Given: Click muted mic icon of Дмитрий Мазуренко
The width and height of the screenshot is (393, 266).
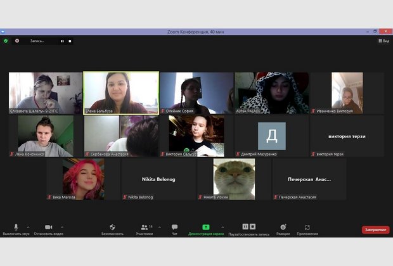Looking at the screenshot, I should click(x=238, y=154).
